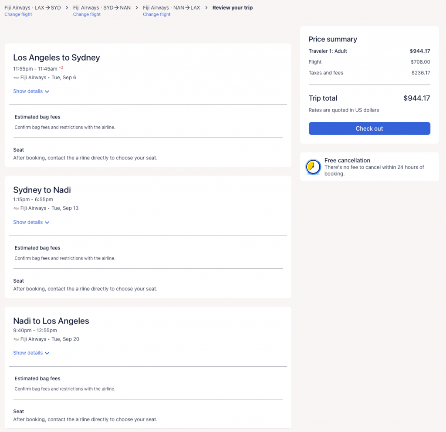The width and height of the screenshot is (446, 432).
Task: Click the free cancellation clock icon
Action: [x=313, y=167]
